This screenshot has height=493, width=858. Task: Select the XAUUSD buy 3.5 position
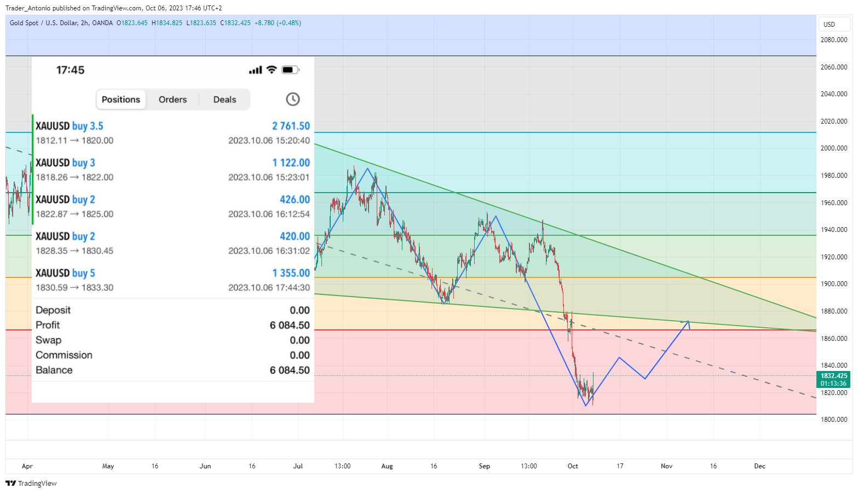(x=173, y=132)
